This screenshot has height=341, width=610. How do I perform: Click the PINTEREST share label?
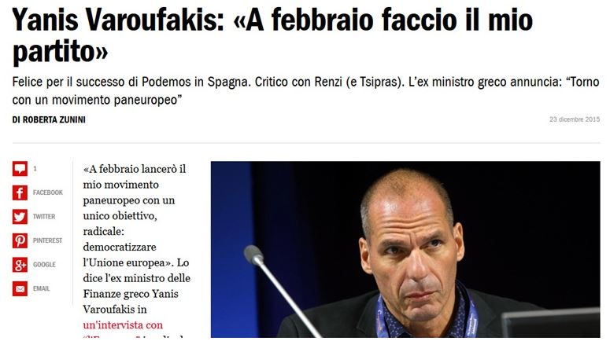coord(47,240)
